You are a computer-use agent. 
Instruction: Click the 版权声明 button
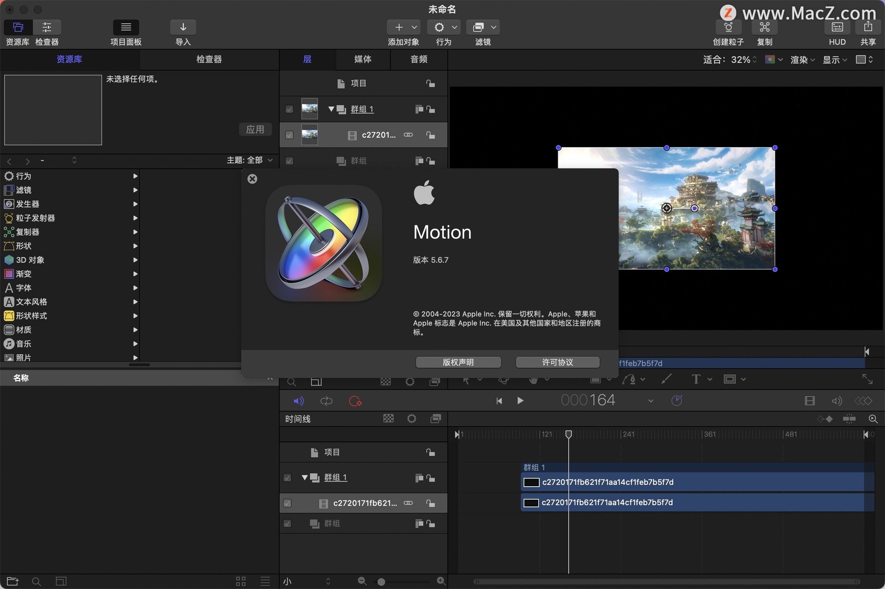click(458, 362)
